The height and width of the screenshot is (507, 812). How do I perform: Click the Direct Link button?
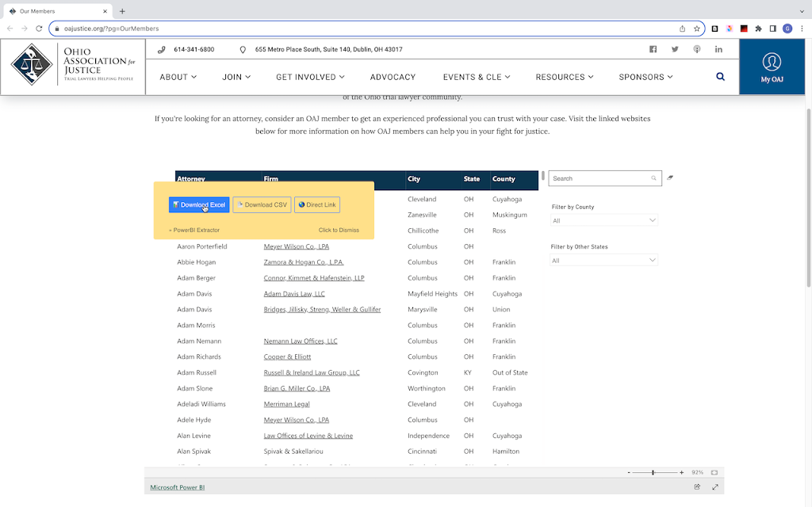pyautogui.click(x=317, y=205)
